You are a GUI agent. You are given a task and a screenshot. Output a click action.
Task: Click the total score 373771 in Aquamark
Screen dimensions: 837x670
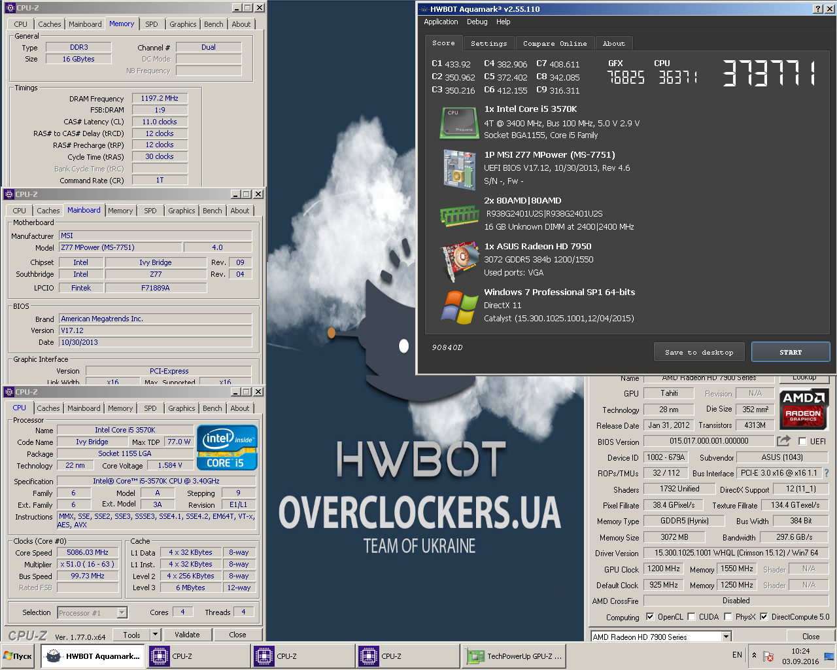[x=770, y=74]
